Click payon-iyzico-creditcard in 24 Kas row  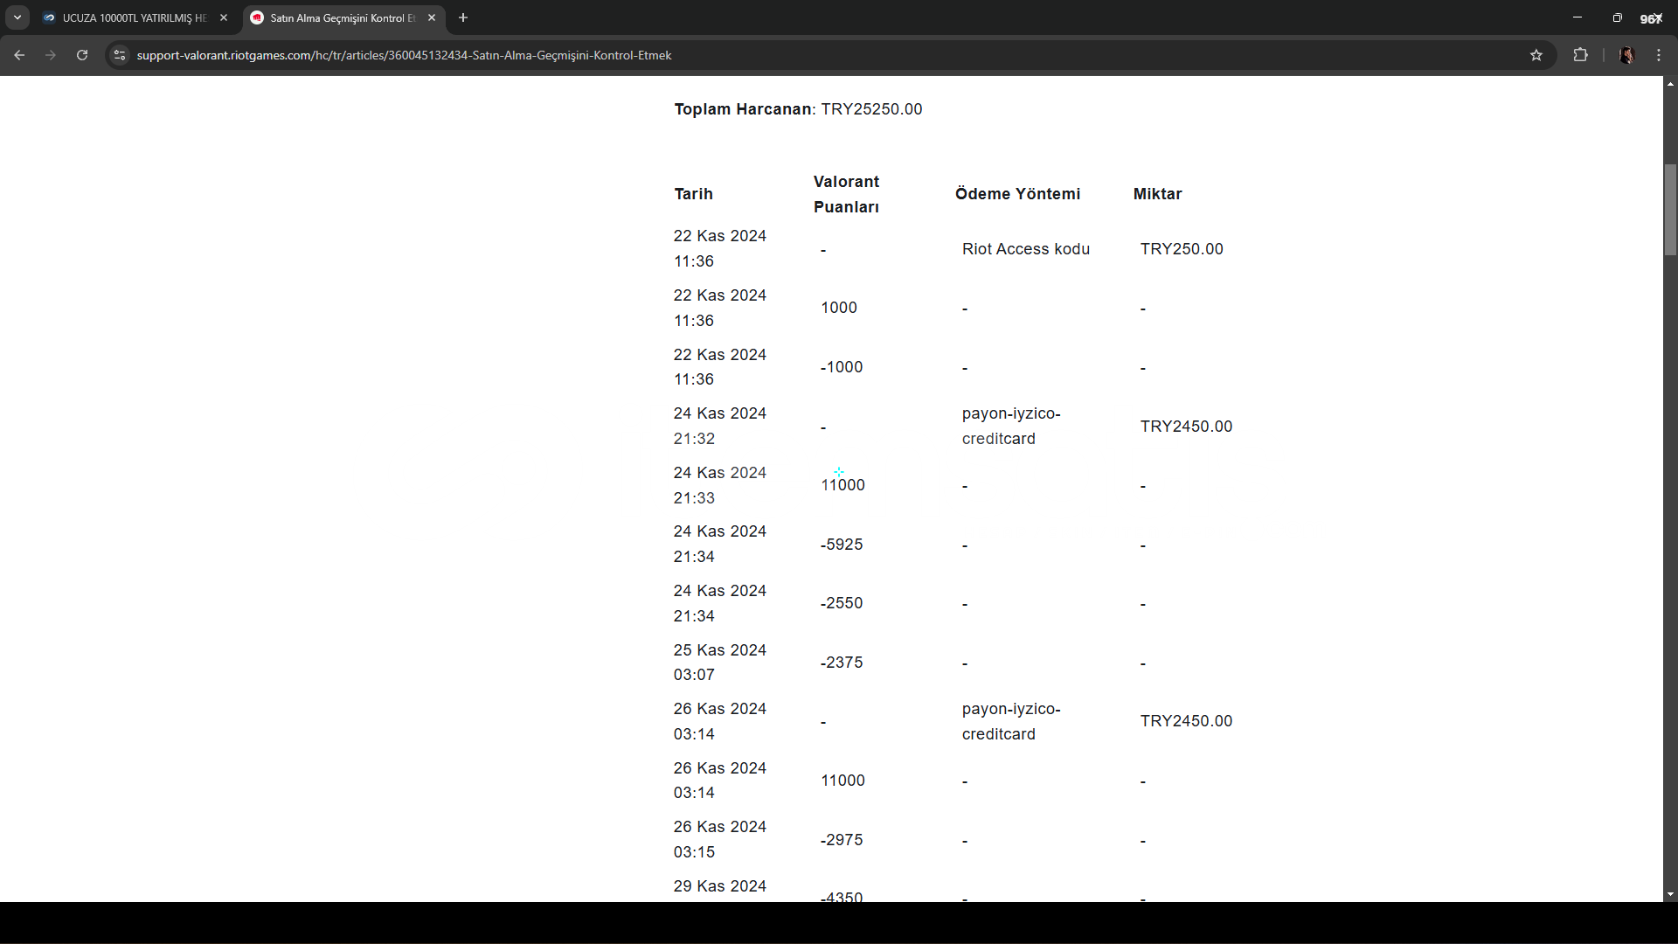pos(1011,426)
